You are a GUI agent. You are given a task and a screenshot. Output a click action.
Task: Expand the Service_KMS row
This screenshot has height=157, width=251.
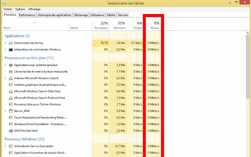(x=5, y=111)
